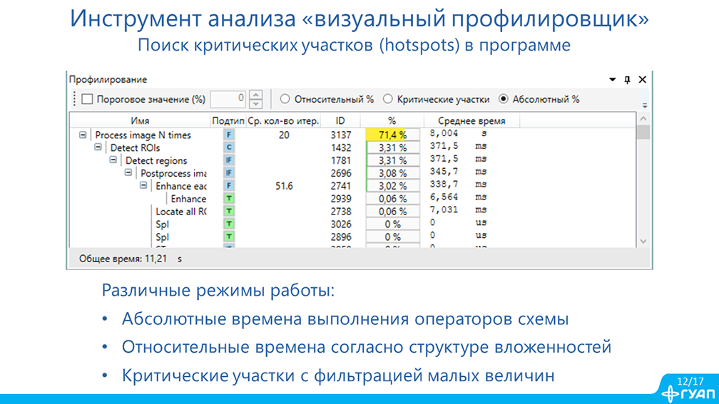The image size is (719, 404).
Task: Sort by the ID column header
Action: [340, 121]
